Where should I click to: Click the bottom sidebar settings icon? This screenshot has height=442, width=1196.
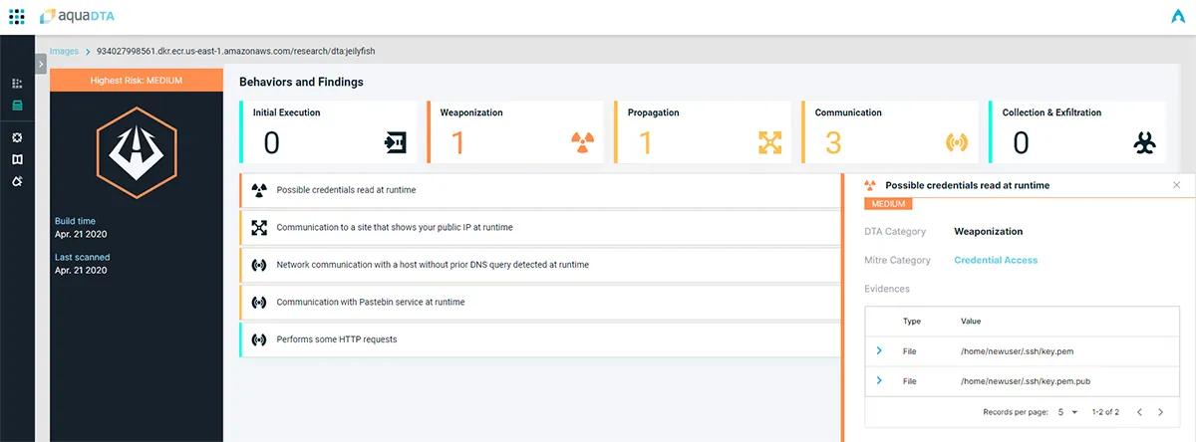coord(17,181)
